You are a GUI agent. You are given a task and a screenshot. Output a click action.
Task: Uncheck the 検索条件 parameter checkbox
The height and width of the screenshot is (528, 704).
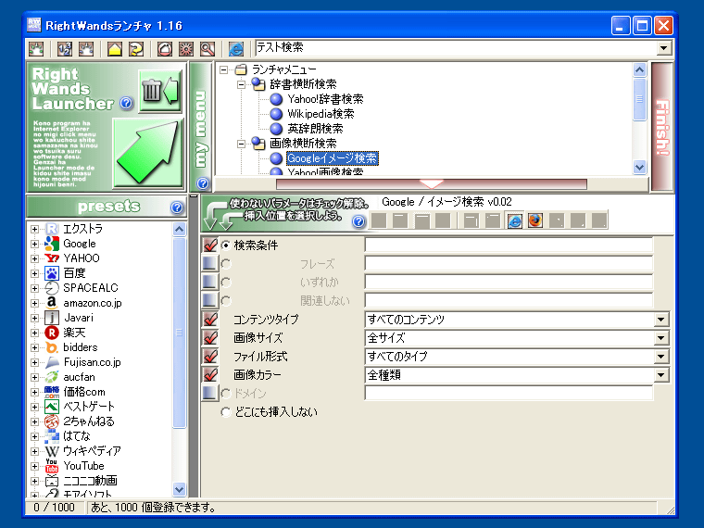point(209,245)
